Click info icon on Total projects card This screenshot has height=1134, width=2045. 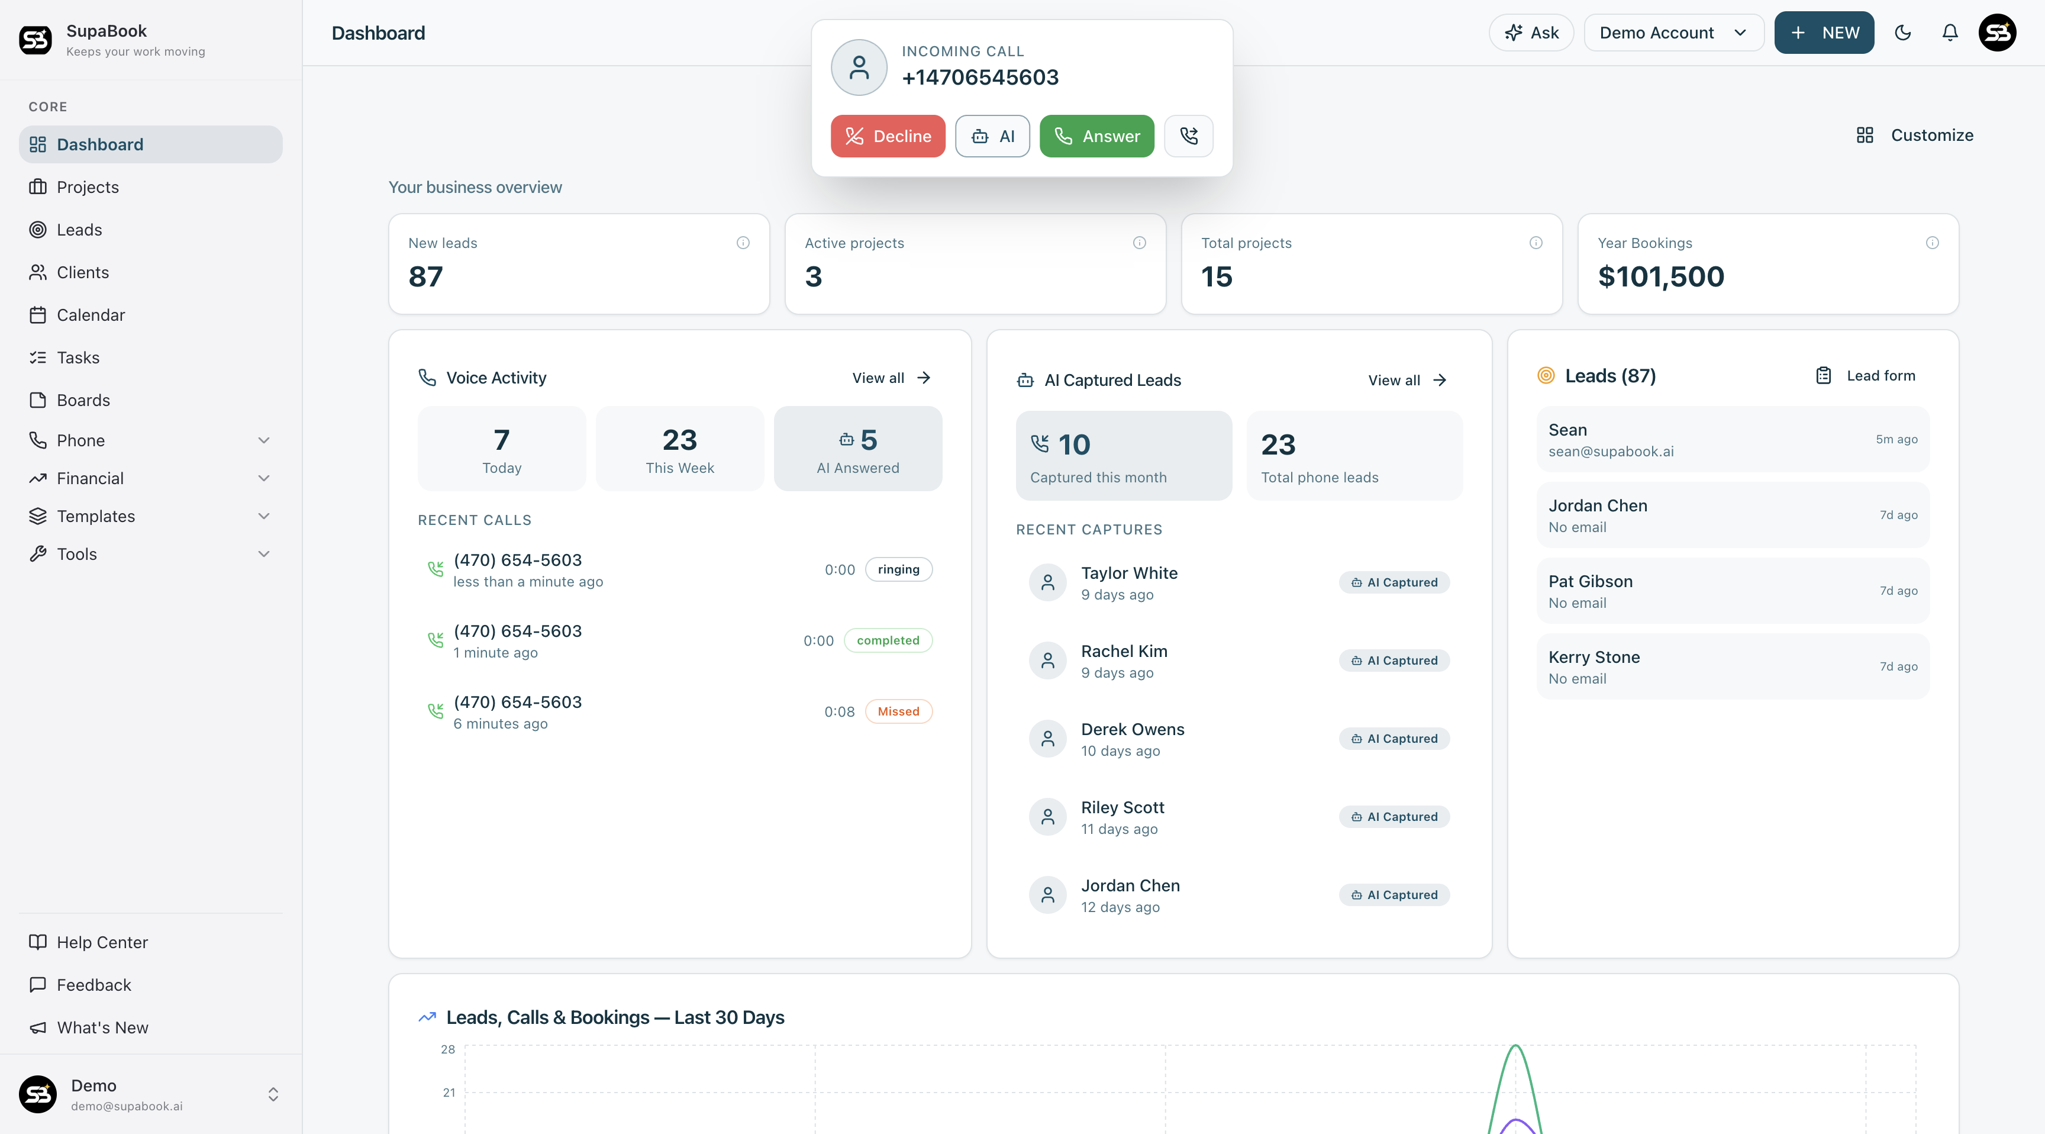click(1536, 243)
